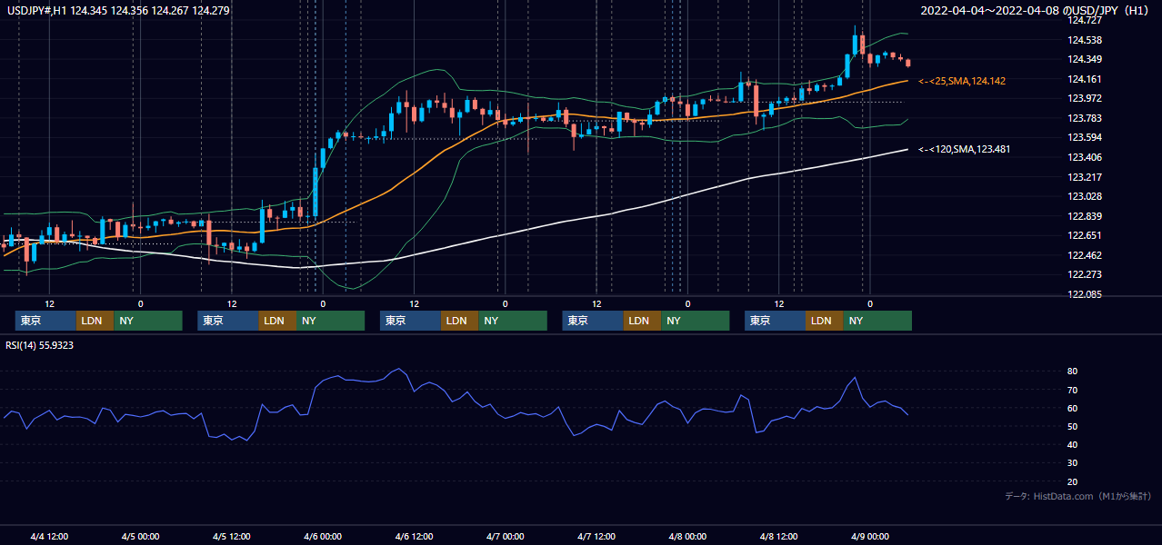Click the USDJPY#,H1 price header text
Screen dimensions: 1162x545
tap(118, 11)
